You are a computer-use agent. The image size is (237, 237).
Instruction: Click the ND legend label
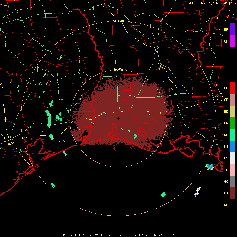226,205
